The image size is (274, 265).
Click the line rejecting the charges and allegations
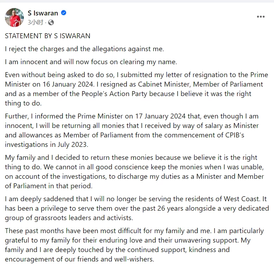pos(84,49)
